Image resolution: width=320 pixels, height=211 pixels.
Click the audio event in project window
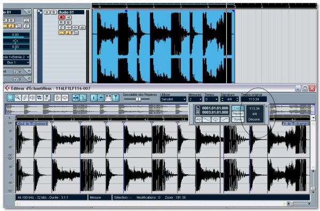163,46
